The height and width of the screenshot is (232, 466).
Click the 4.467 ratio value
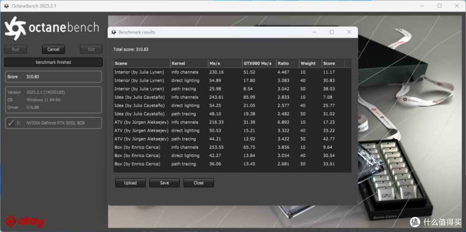[x=283, y=72]
